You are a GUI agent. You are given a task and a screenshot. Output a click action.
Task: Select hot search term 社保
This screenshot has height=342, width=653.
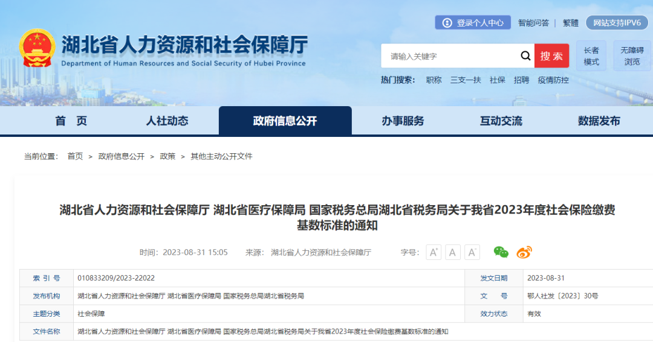tap(497, 80)
